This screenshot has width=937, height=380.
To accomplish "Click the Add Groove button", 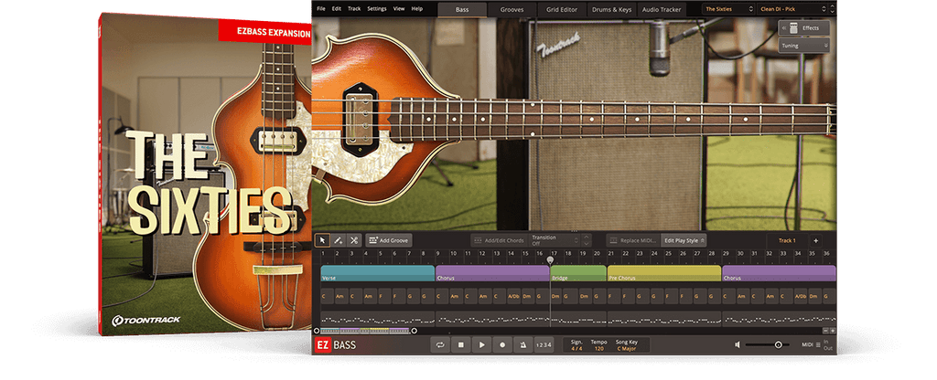I will click(x=388, y=240).
